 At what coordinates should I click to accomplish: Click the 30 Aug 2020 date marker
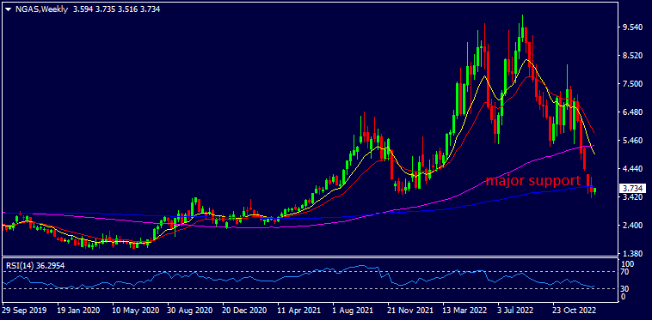click(189, 310)
